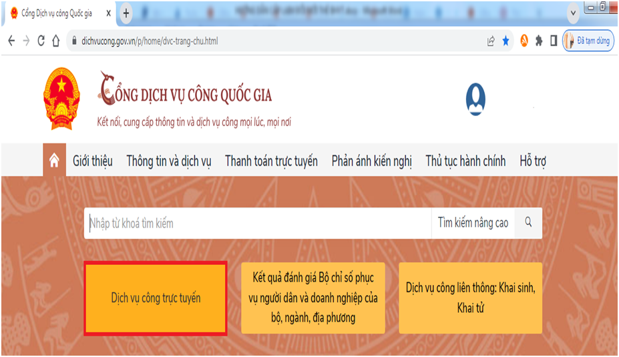619x357 pixels.
Task: Bookmark page with blue star icon
Action: tap(505, 41)
